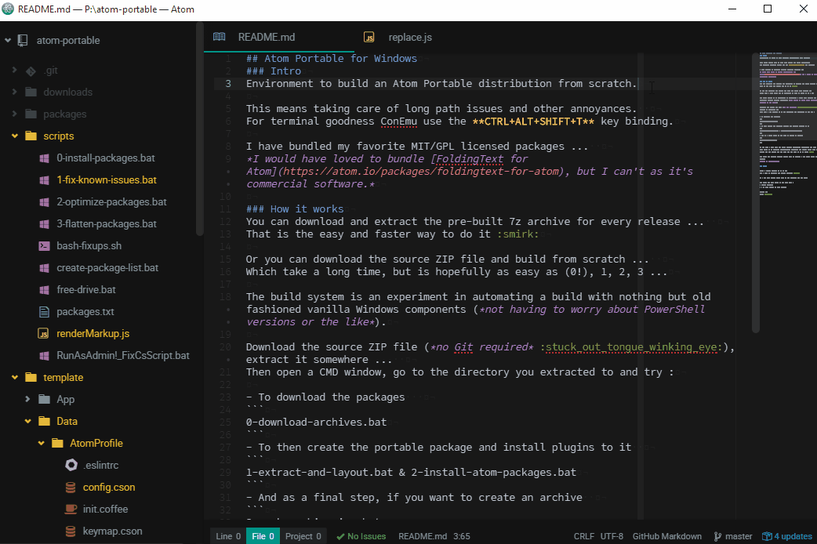This screenshot has height=544, width=817.
Task: Expand the packages folder arrow
Action: (15, 114)
